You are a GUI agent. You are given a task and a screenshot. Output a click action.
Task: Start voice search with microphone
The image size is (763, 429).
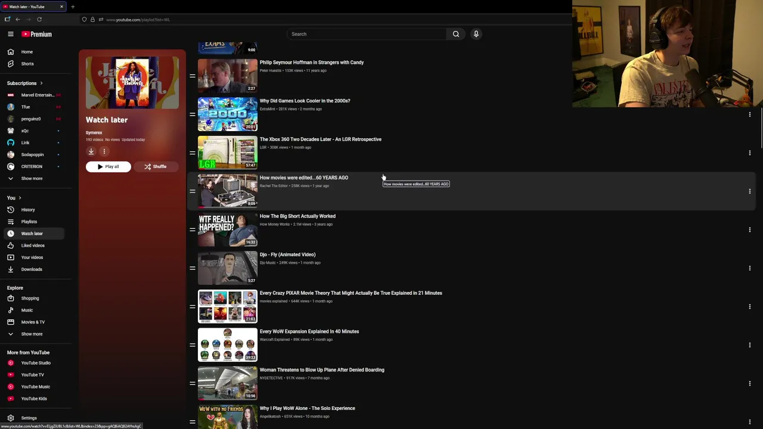[476, 34]
